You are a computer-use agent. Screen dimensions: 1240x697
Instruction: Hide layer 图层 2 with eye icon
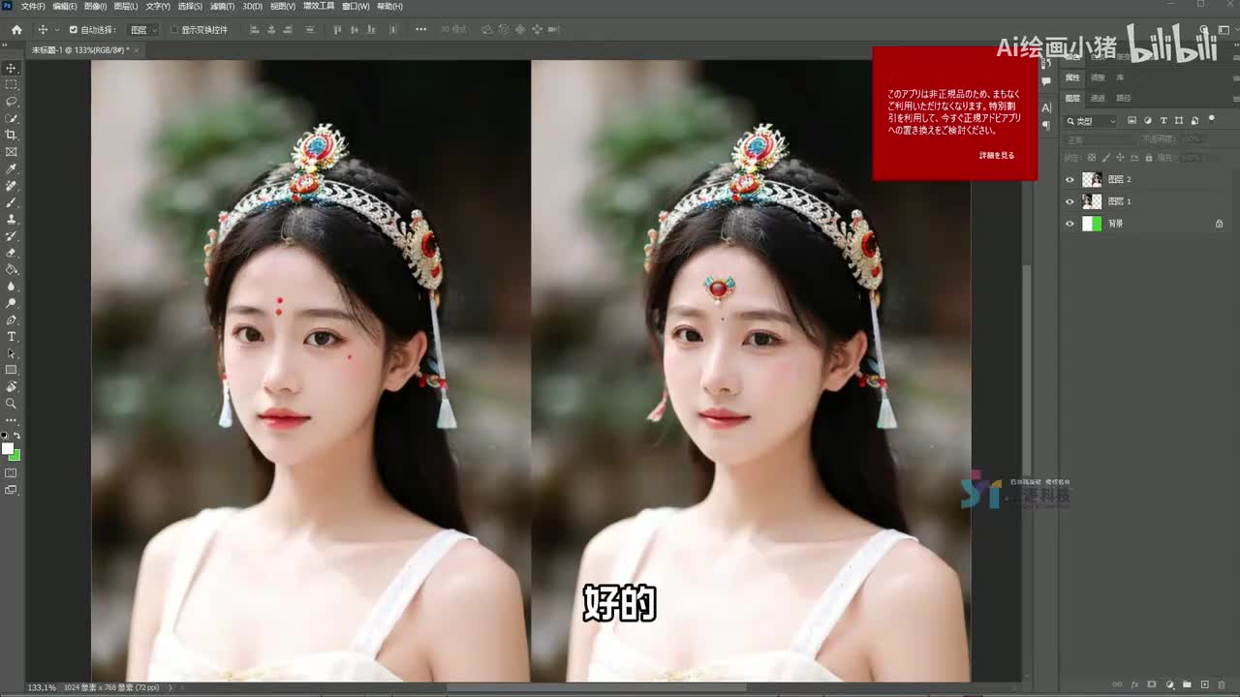1070,179
